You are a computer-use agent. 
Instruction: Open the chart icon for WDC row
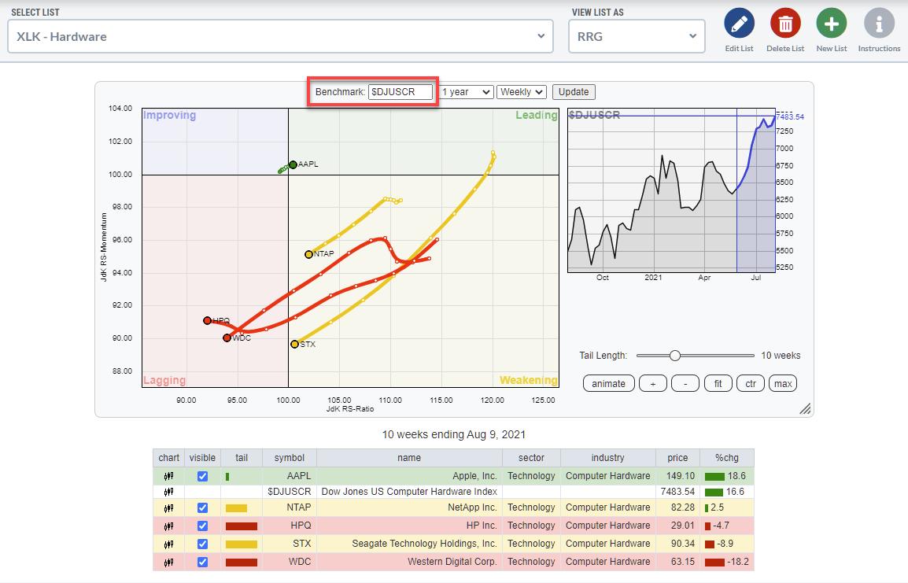point(168,562)
